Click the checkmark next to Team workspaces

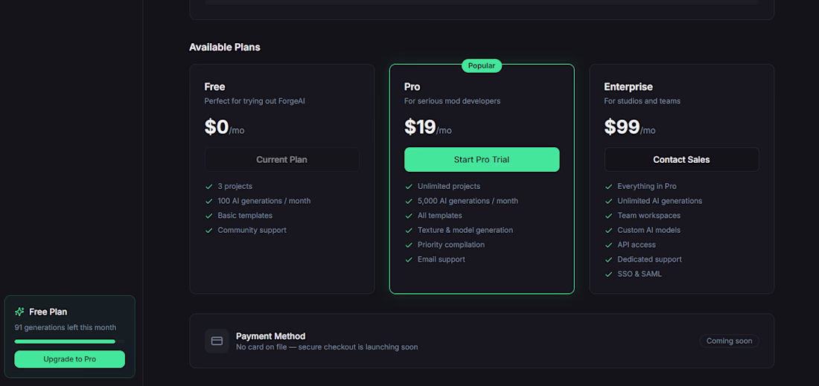608,216
